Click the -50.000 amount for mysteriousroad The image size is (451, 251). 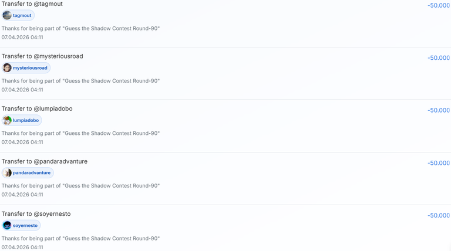[439, 57]
